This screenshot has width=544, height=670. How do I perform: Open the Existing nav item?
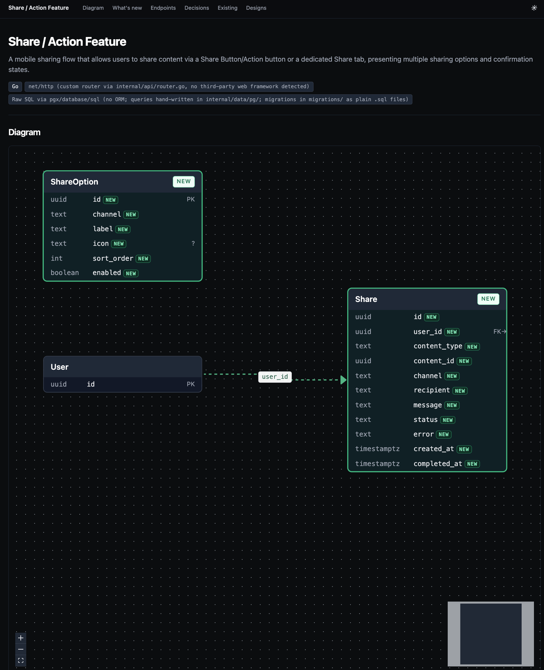tap(227, 8)
